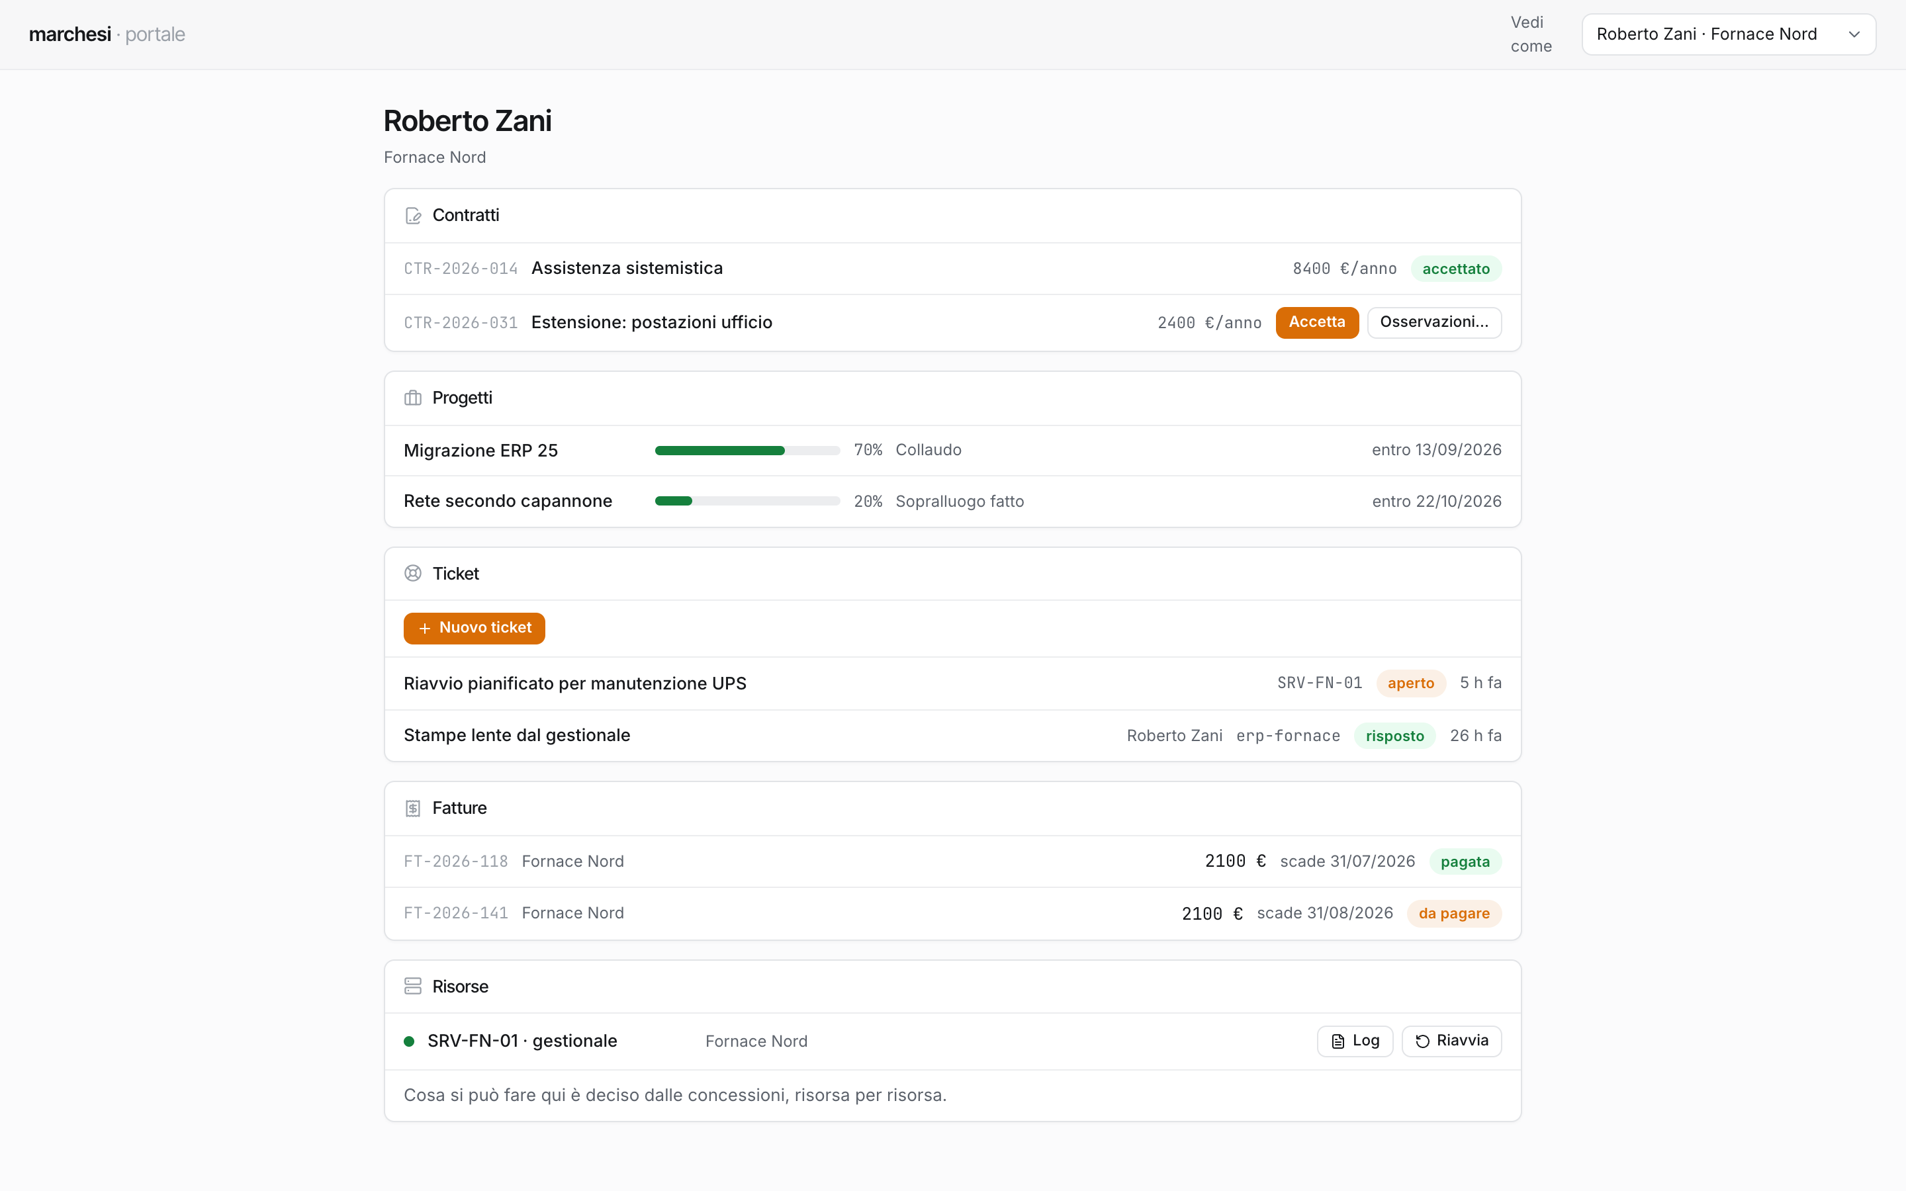Click the Roberto Zani page heading

pos(468,121)
